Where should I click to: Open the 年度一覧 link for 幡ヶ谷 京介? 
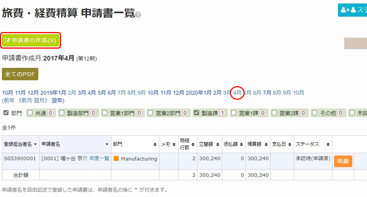pyautogui.click(x=99, y=158)
